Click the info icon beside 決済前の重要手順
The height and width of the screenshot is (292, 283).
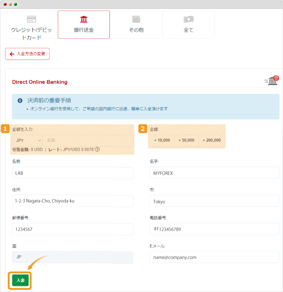20,100
